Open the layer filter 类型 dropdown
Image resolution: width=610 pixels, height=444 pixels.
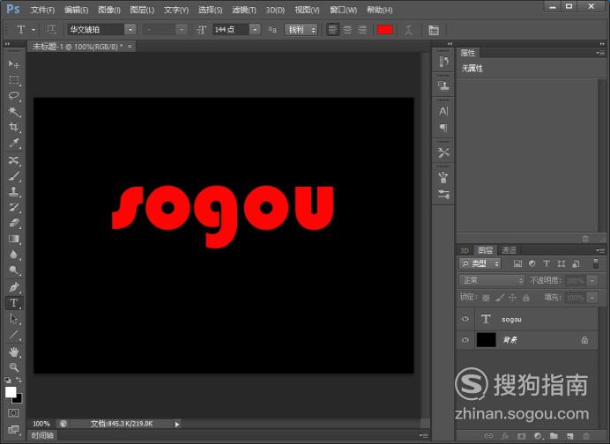point(480,263)
